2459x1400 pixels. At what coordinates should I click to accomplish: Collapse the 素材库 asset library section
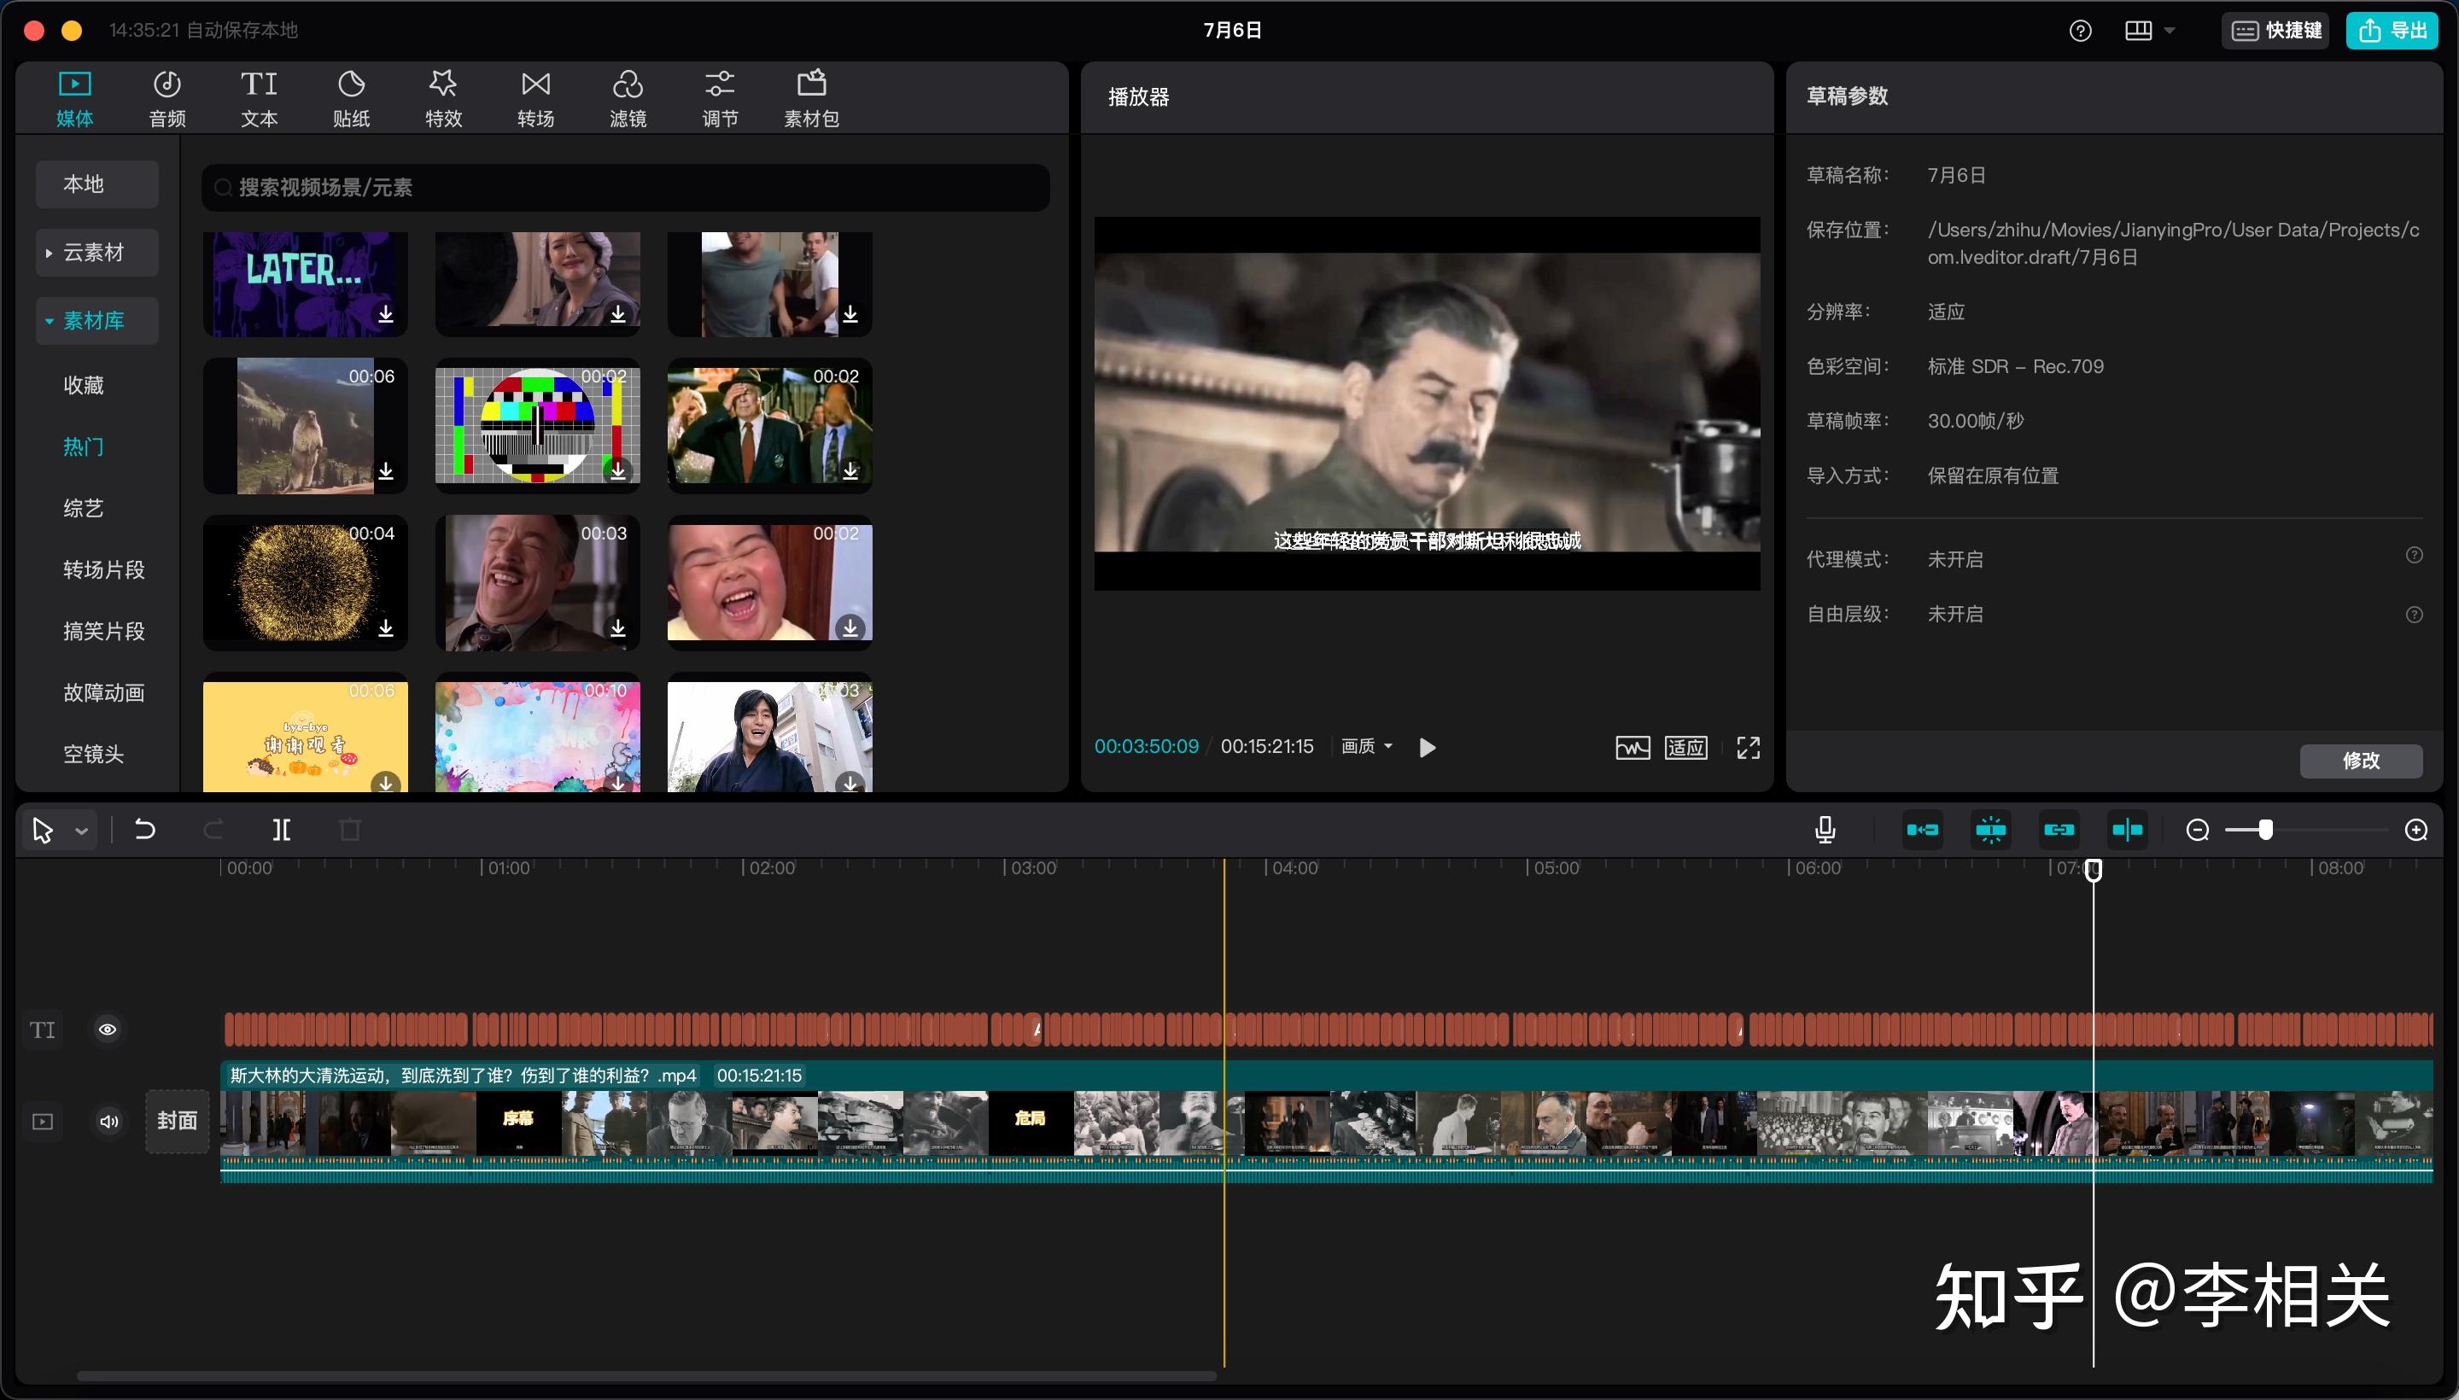click(x=97, y=320)
